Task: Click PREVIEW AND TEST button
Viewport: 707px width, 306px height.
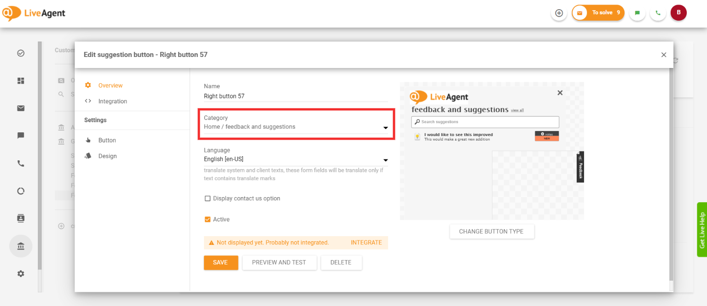Action: (x=279, y=262)
